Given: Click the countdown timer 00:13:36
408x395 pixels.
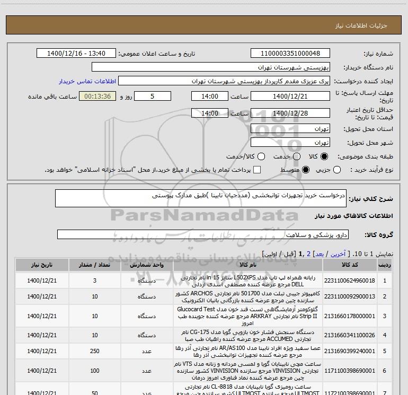Looking at the screenshot, I should click(x=97, y=96).
